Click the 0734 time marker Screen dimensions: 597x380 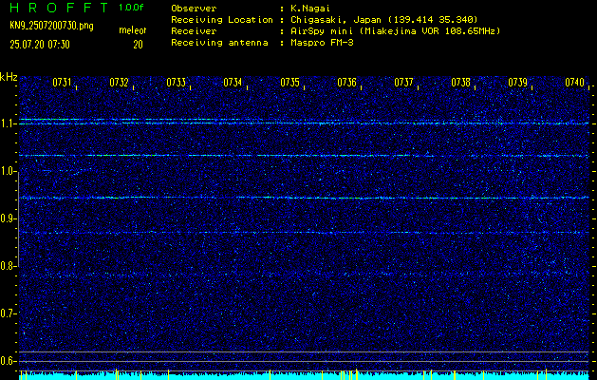tap(233, 83)
